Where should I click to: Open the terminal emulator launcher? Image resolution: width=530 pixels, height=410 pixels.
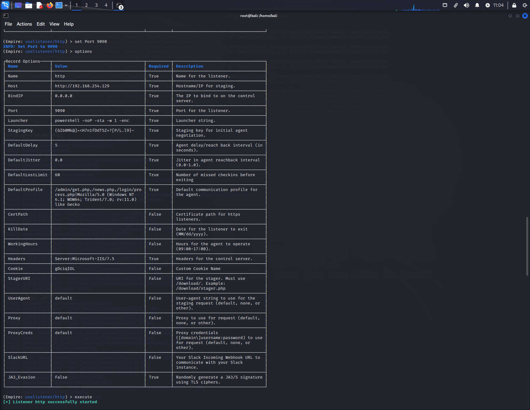pyautogui.click(x=59, y=5)
